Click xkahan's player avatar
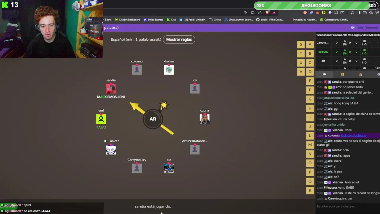Screen dimensions: 380x214 coord(169,70)
